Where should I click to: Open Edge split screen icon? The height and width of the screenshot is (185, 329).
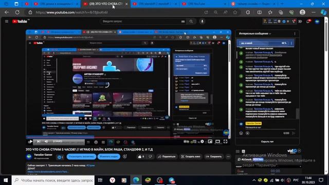260,12
